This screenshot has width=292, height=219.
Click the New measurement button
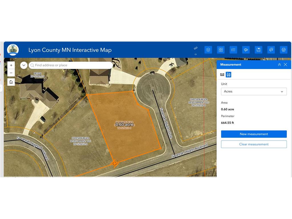point(254,134)
